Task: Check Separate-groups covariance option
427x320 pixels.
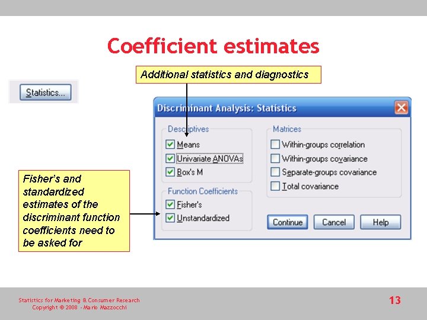Action: click(x=275, y=172)
